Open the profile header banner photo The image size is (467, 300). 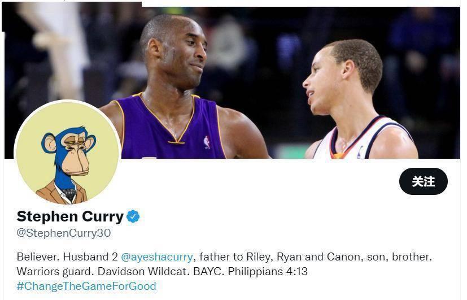pos(232,80)
